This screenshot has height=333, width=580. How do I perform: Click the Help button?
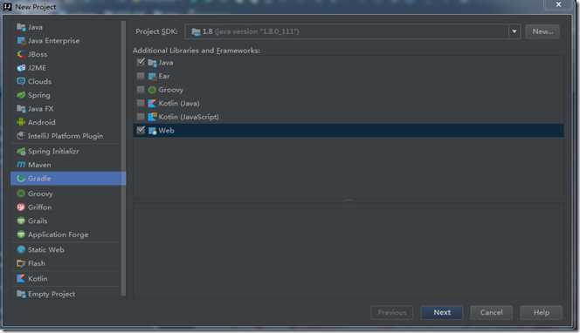(542, 312)
